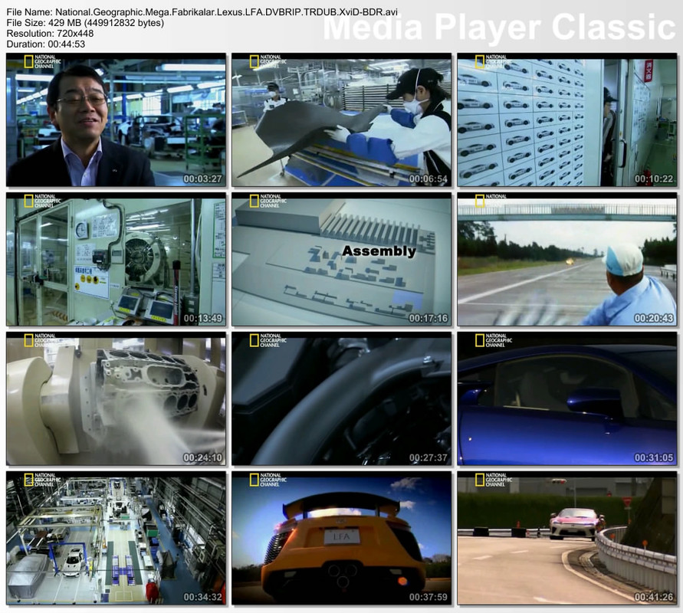Viewport: 683px width, 613px height.
Task: Click the 00:06:54 timestamp
Action: (x=429, y=179)
